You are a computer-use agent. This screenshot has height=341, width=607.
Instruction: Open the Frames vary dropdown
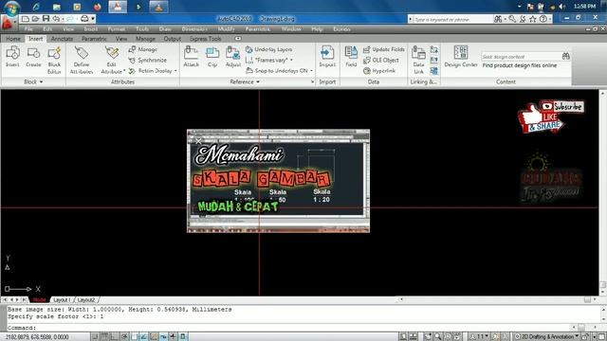click(291, 61)
